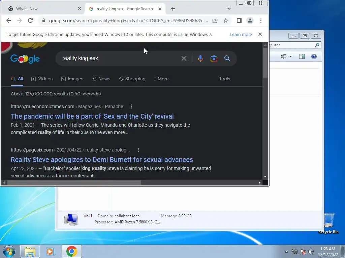The width and height of the screenshot is (345, 258).
Task: Open Chrome side panel icon
Action: click(239, 20)
